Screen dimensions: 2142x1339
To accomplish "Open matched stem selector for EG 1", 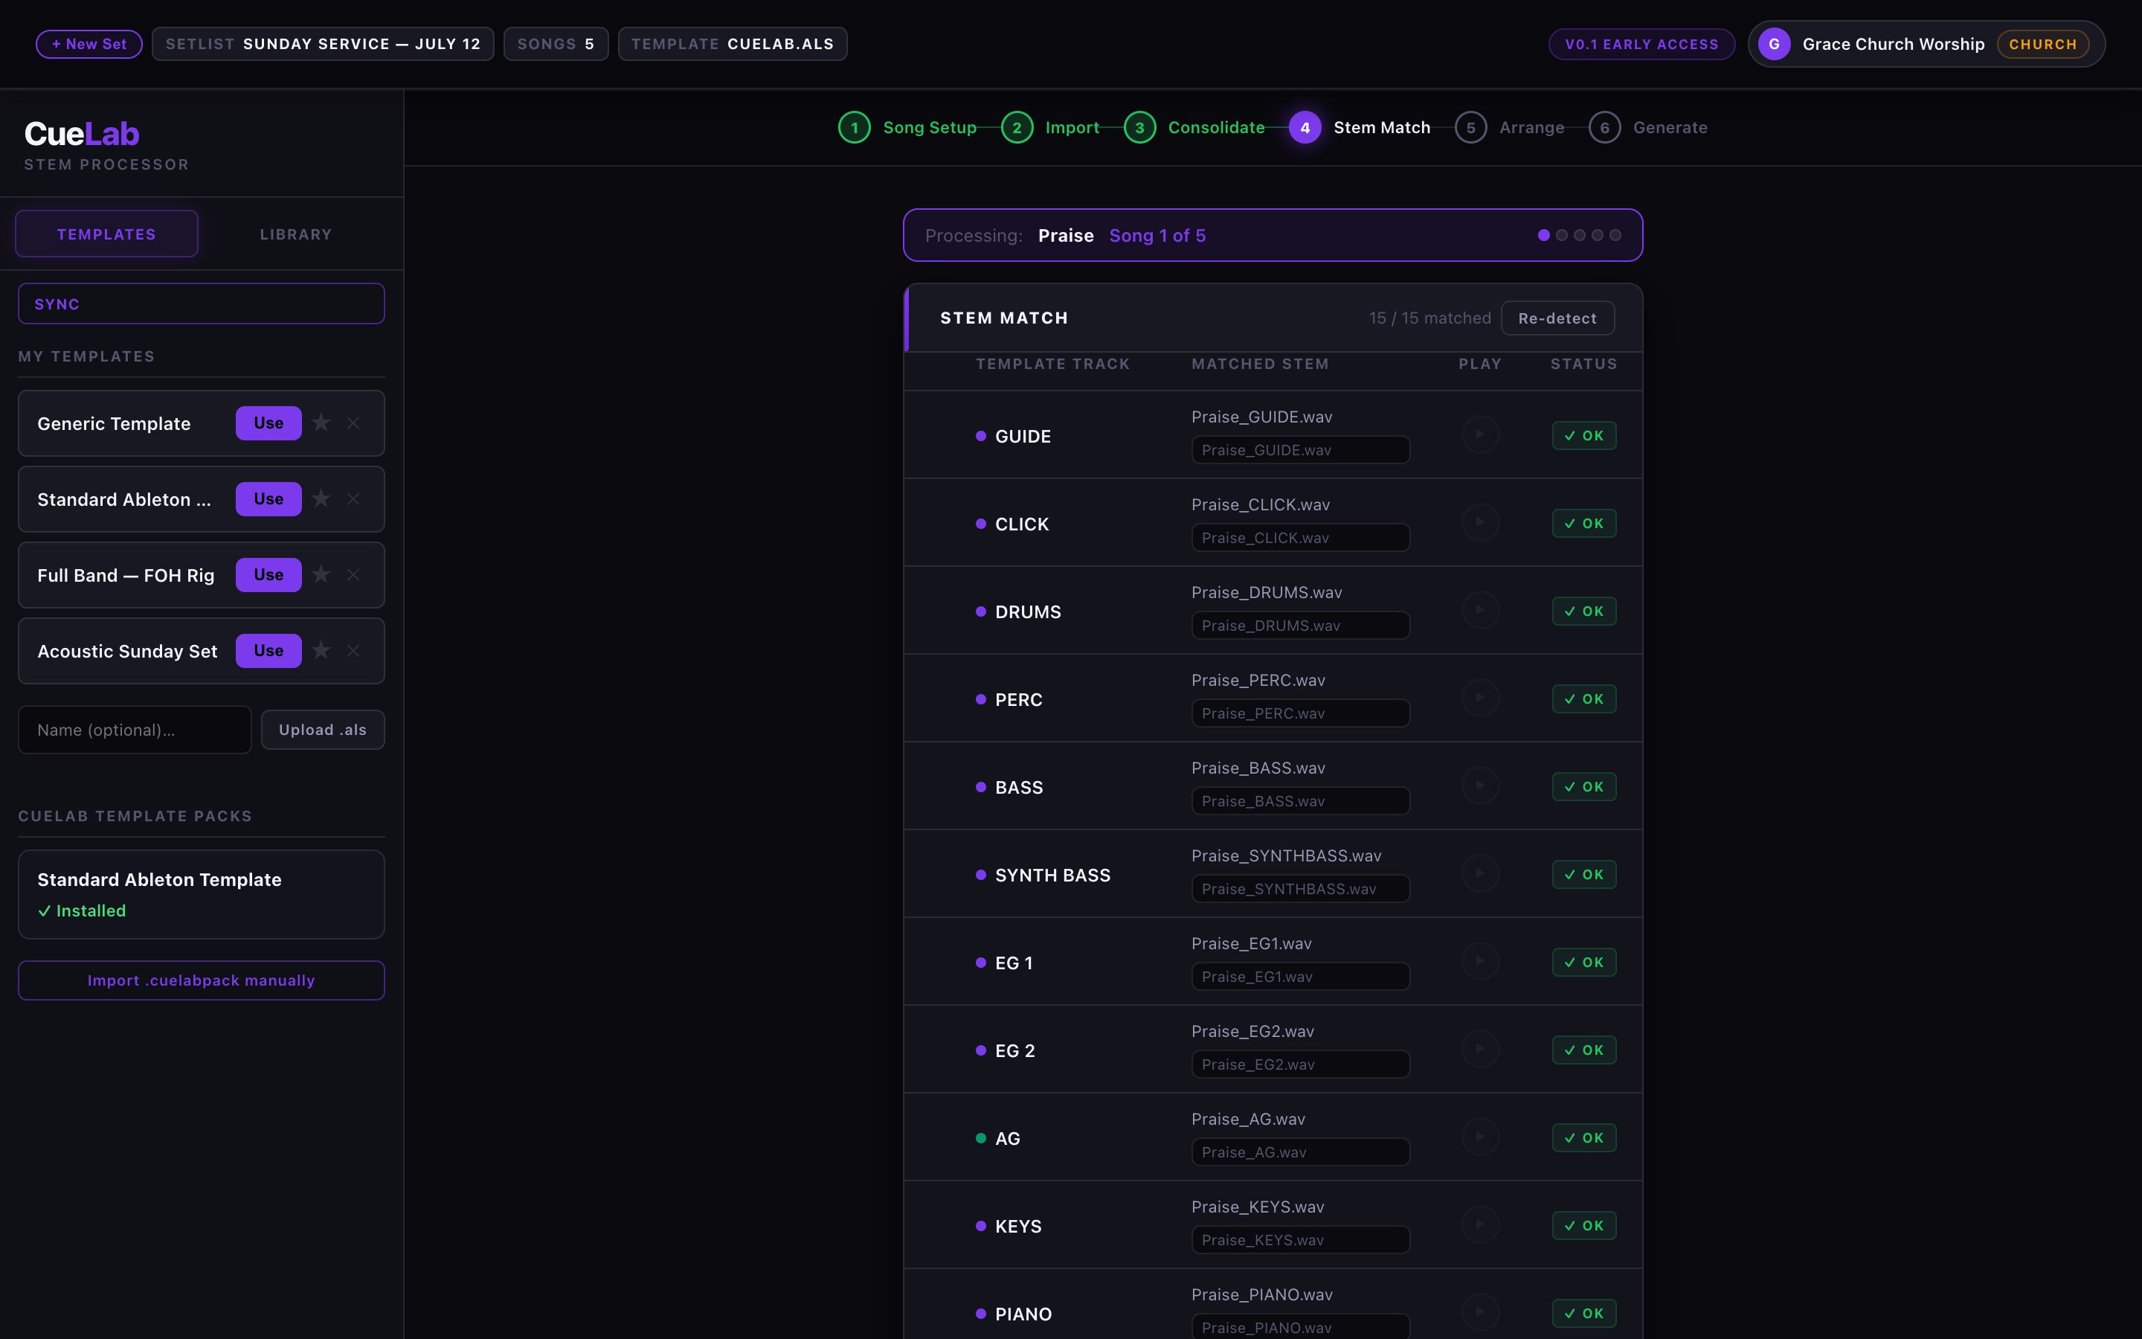I will pyautogui.click(x=1300, y=976).
